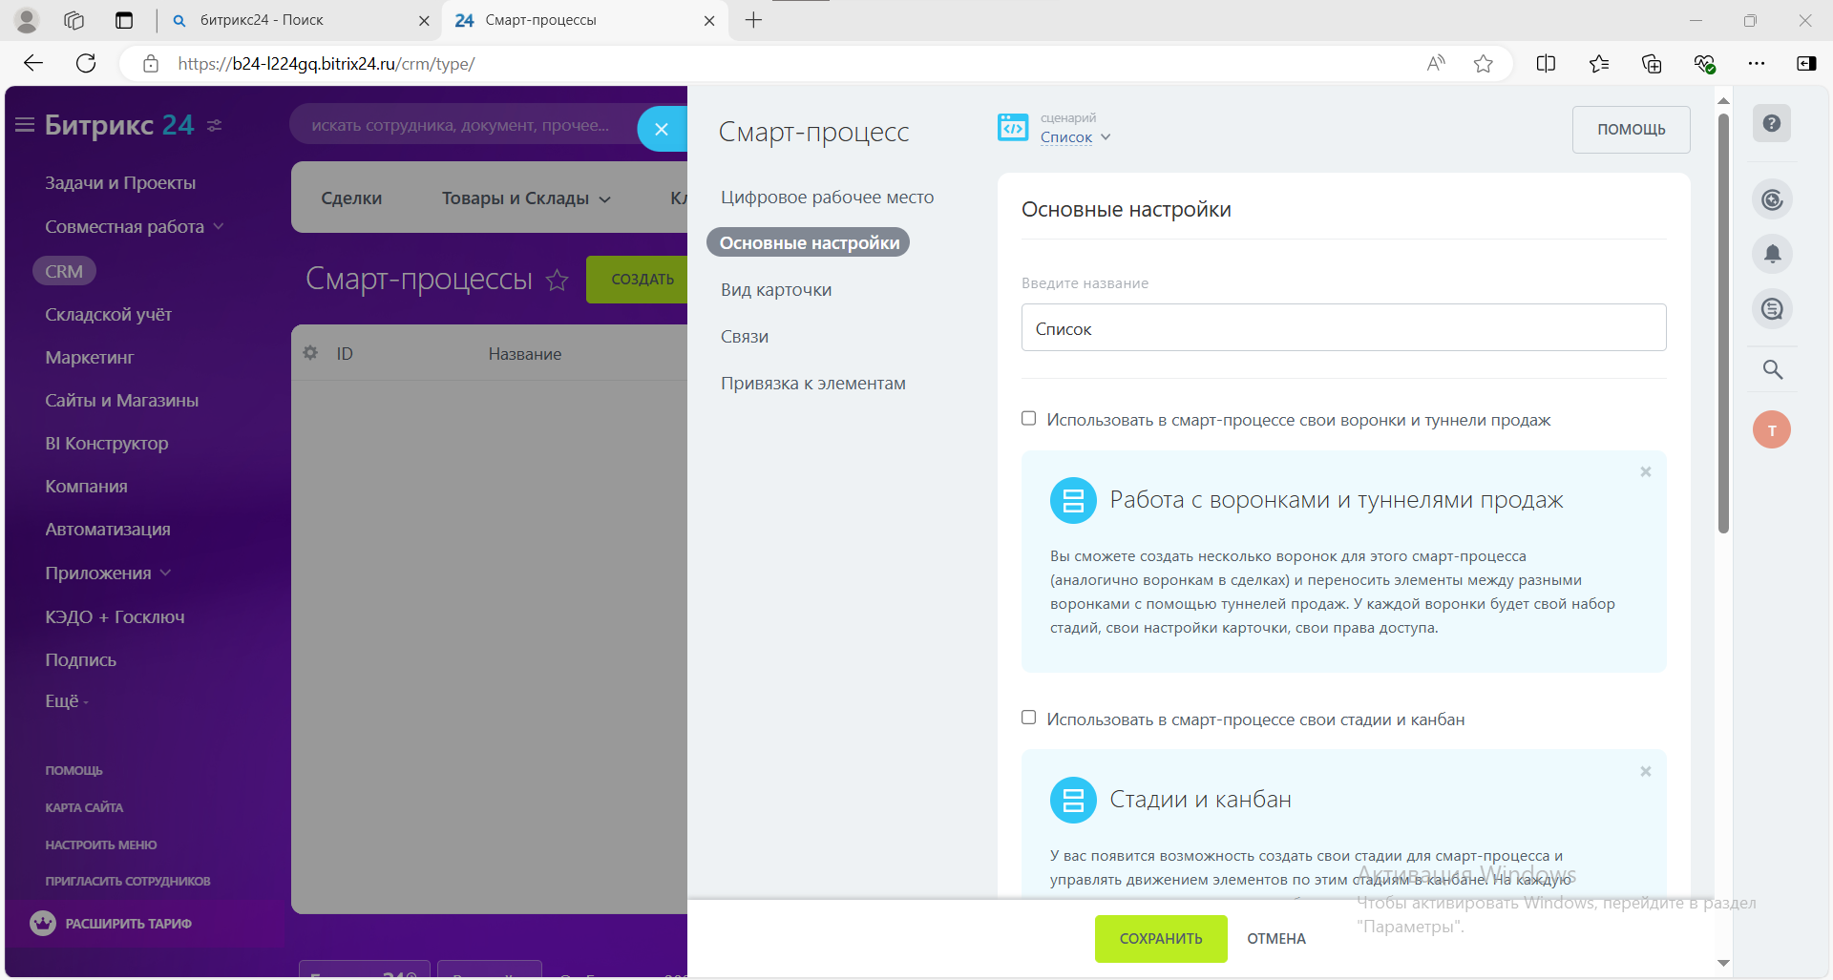View site information lock icon

pos(151,64)
